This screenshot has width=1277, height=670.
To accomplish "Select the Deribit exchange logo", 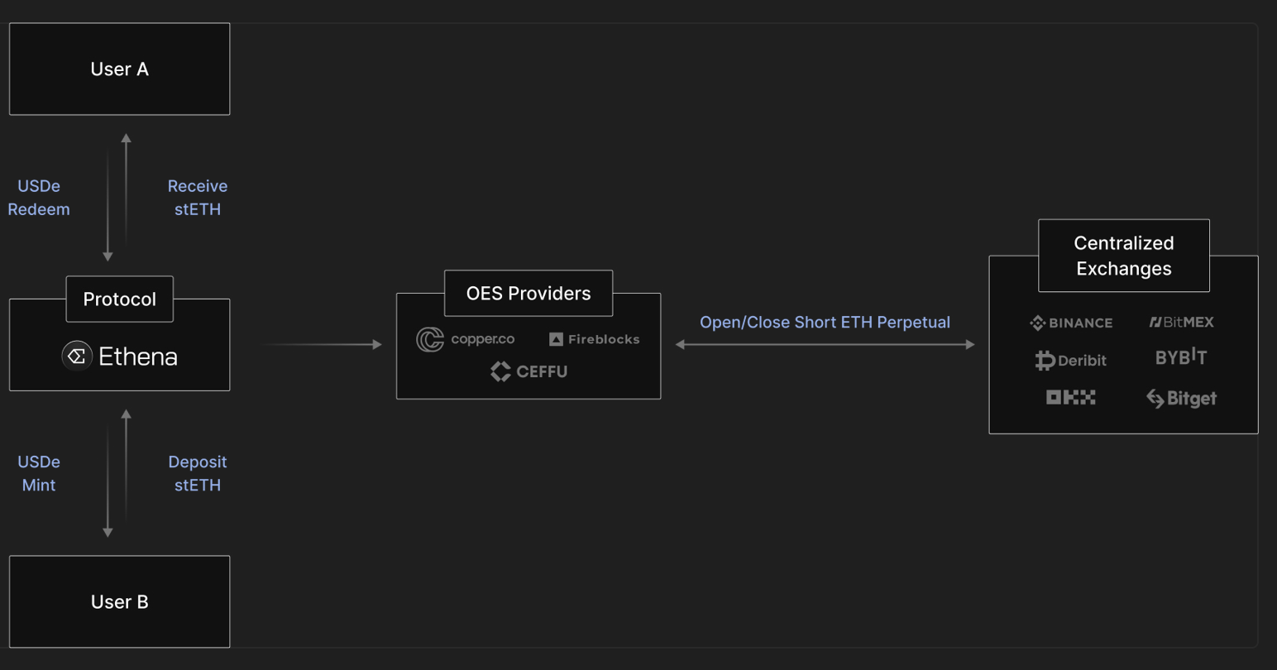I will pyautogui.click(x=1071, y=360).
